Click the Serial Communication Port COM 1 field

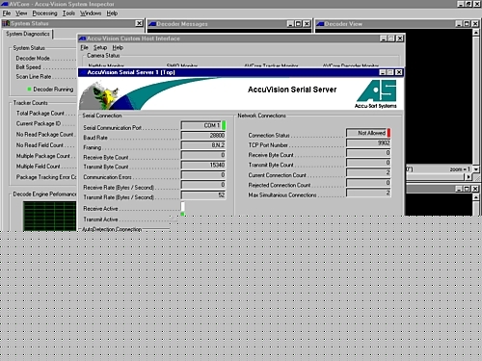click(201, 125)
